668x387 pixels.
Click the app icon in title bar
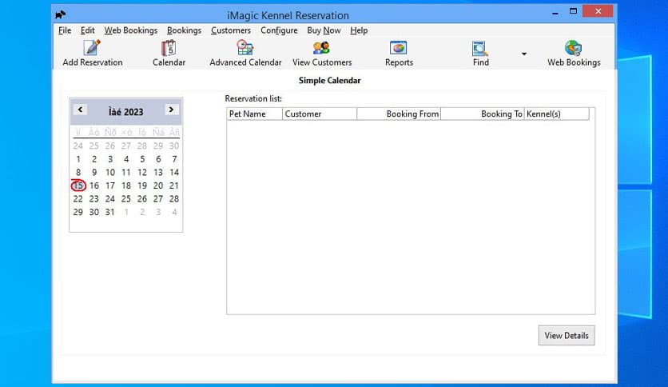tap(61, 15)
